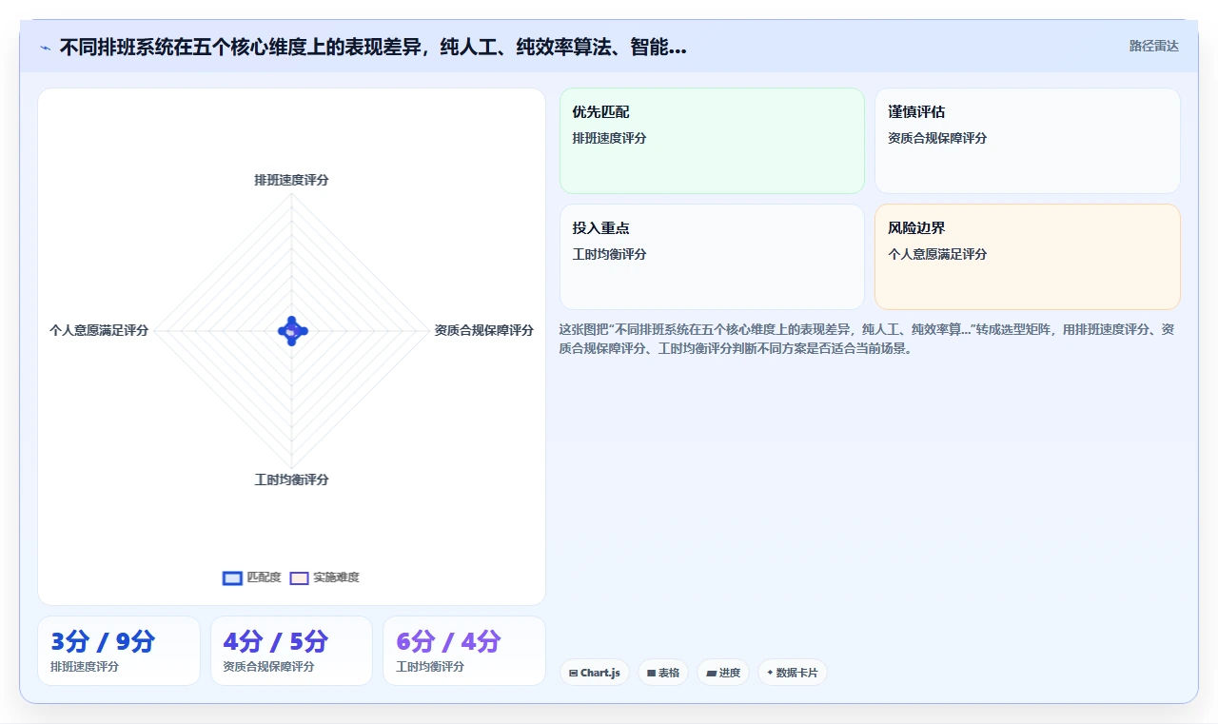Toggle the 匹配度 legend item
The image size is (1218, 724).
(252, 577)
